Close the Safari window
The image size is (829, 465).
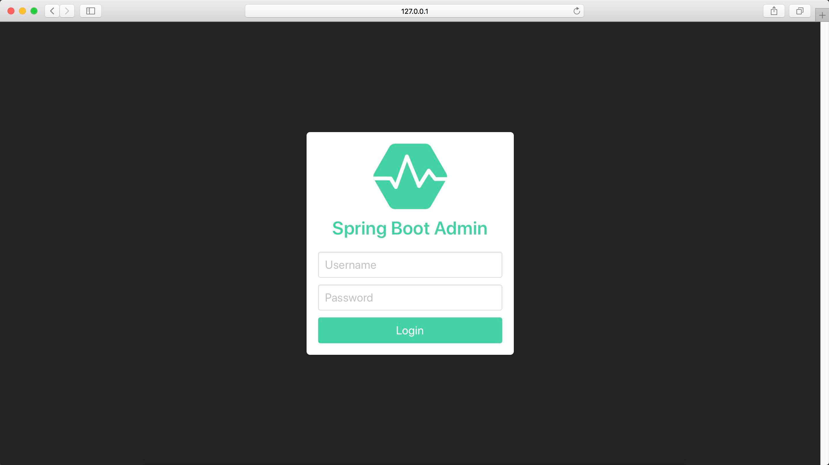(11, 11)
